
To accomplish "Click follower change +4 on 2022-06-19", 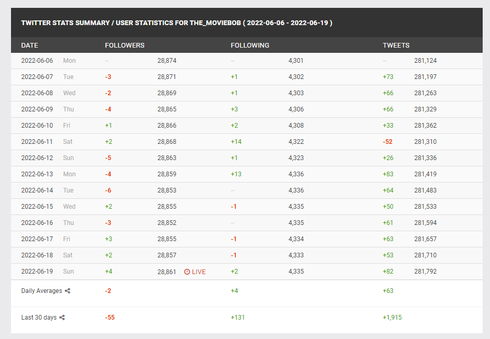I will pos(108,272).
